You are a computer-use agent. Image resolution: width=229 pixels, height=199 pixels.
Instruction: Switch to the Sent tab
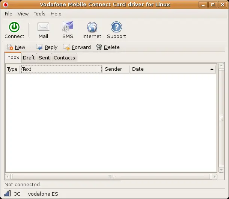pos(44,58)
